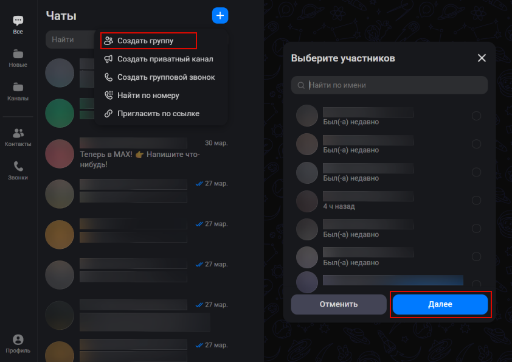
Task: Click the search magnifier in participants dialog
Action: (301, 85)
